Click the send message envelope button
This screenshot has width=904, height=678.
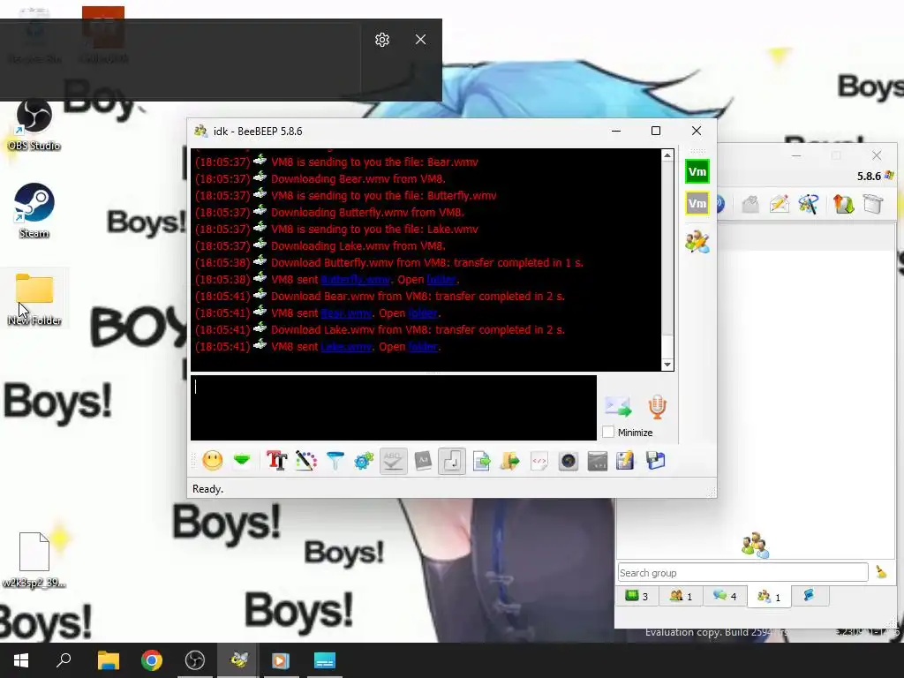point(618,406)
